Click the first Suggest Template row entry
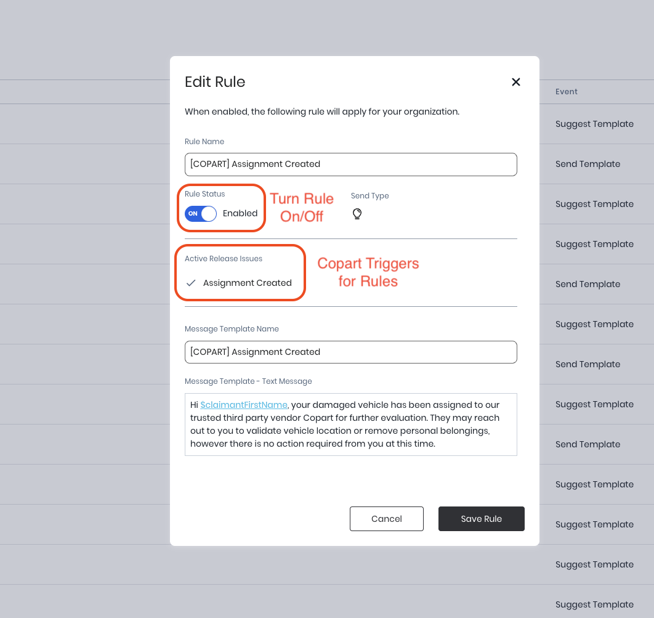This screenshot has height=618, width=654. [594, 124]
